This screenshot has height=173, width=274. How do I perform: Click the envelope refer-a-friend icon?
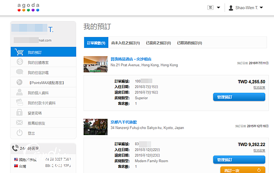point(19,122)
